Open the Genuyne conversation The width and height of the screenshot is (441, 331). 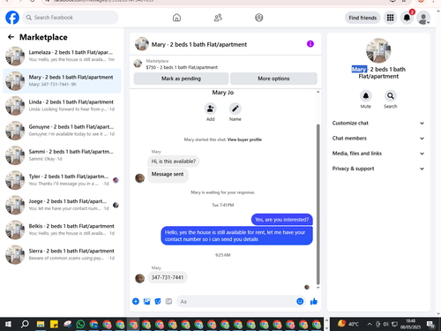(x=62, y=131)
